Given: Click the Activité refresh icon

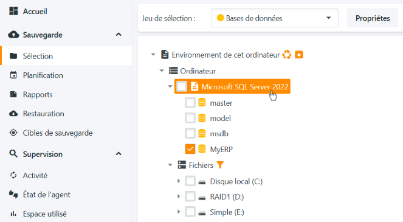Looking at the screenshot, I should 13,175.
